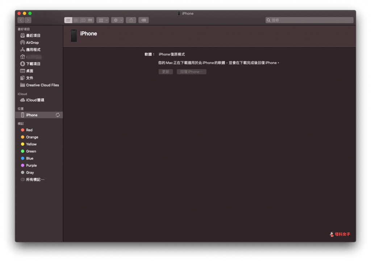Open 應用程式 folder in sidebar
The height and width of the screenshot is (262, 371).
[x=39, y=50]
